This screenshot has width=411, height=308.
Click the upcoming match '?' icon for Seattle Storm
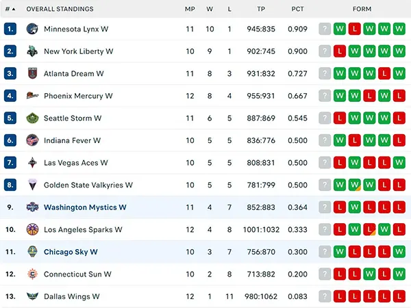click(325, 118)
